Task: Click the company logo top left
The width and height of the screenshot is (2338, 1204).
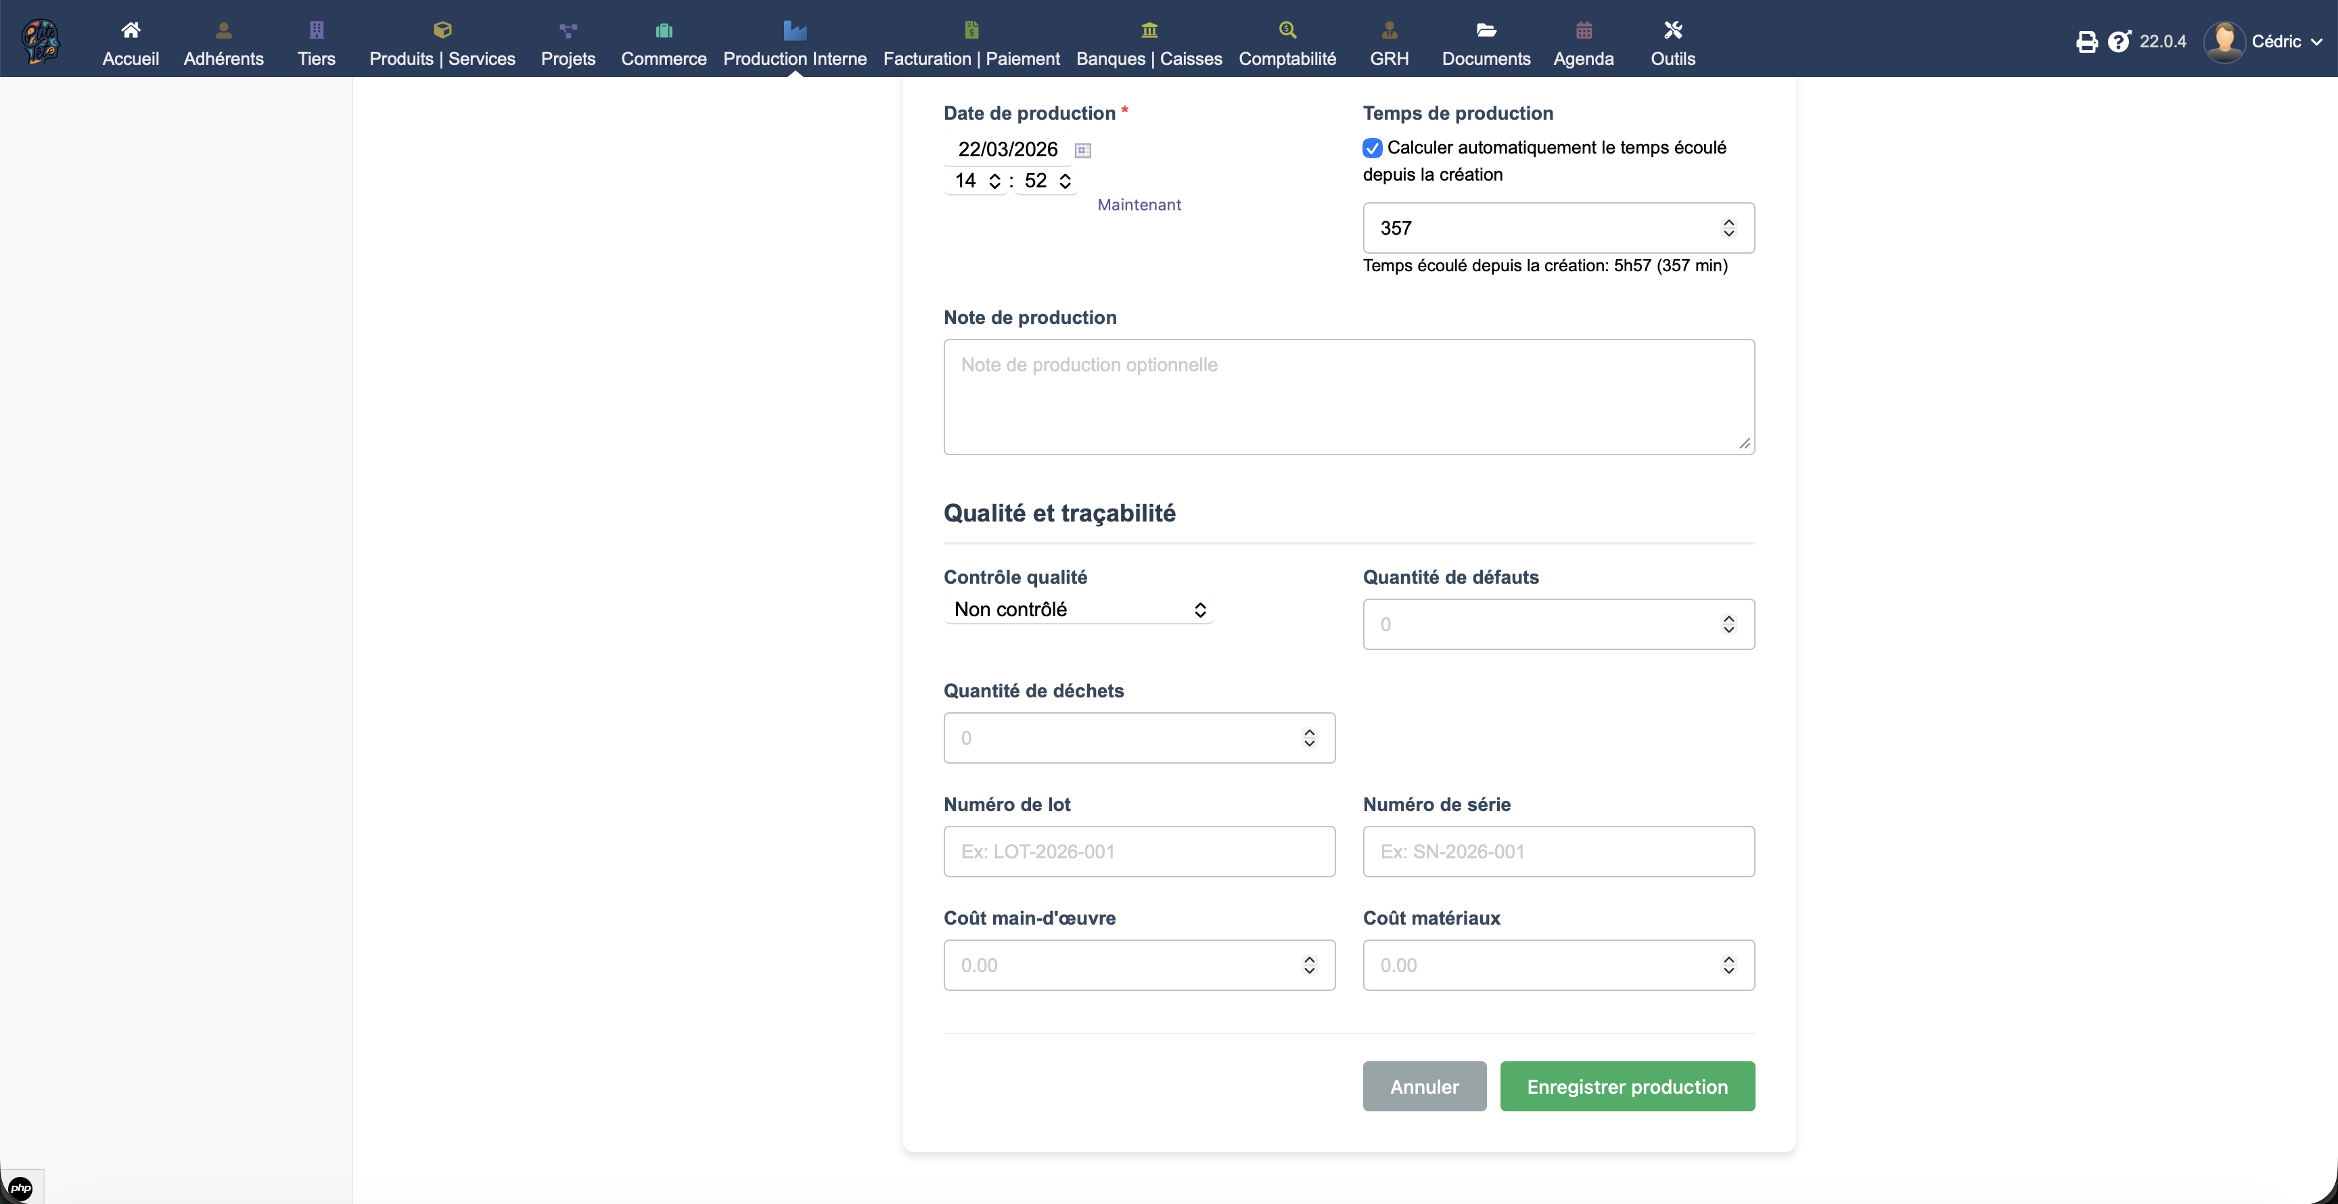Action: pyautogui.click(x=41, y=41)
